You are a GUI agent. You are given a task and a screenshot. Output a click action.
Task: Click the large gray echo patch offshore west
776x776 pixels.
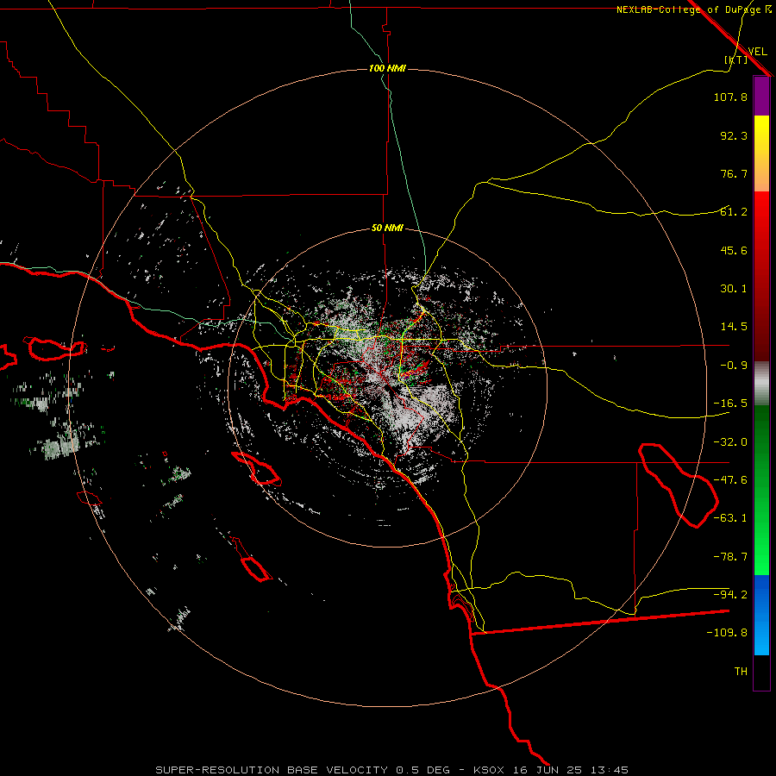pos(61,447)
